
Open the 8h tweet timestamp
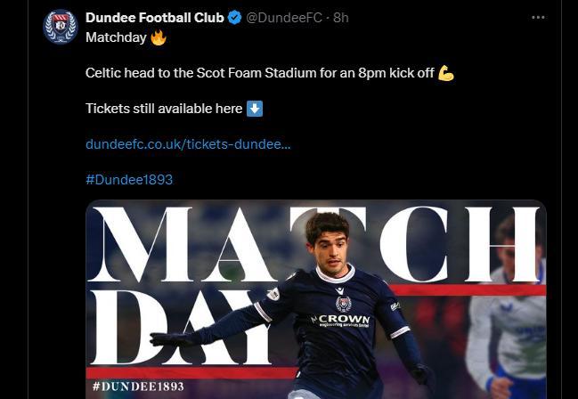341,18
